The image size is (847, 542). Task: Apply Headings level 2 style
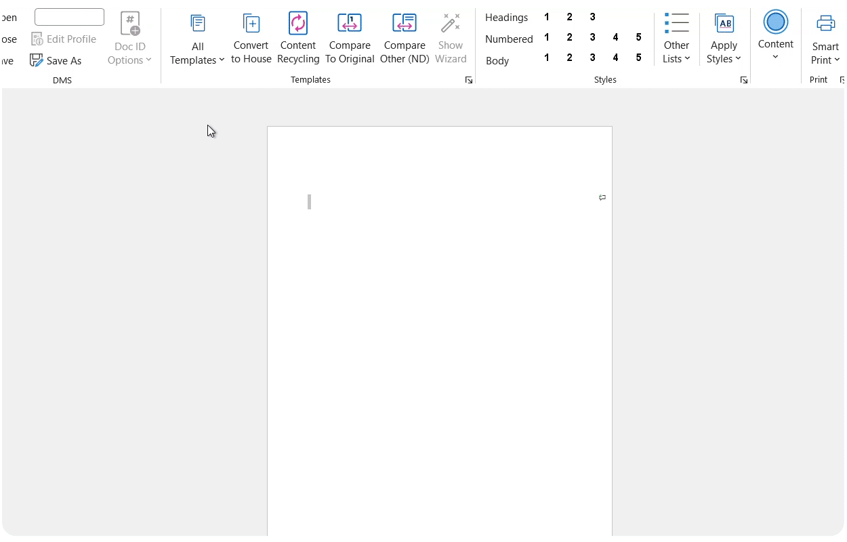click(x=570, y=17)
